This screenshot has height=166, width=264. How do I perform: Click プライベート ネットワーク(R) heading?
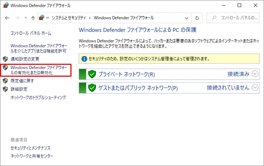click(127, 74)
